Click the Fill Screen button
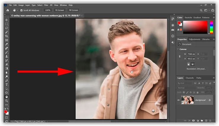Viewport: 219px width, 126px height. pos(73,10)
